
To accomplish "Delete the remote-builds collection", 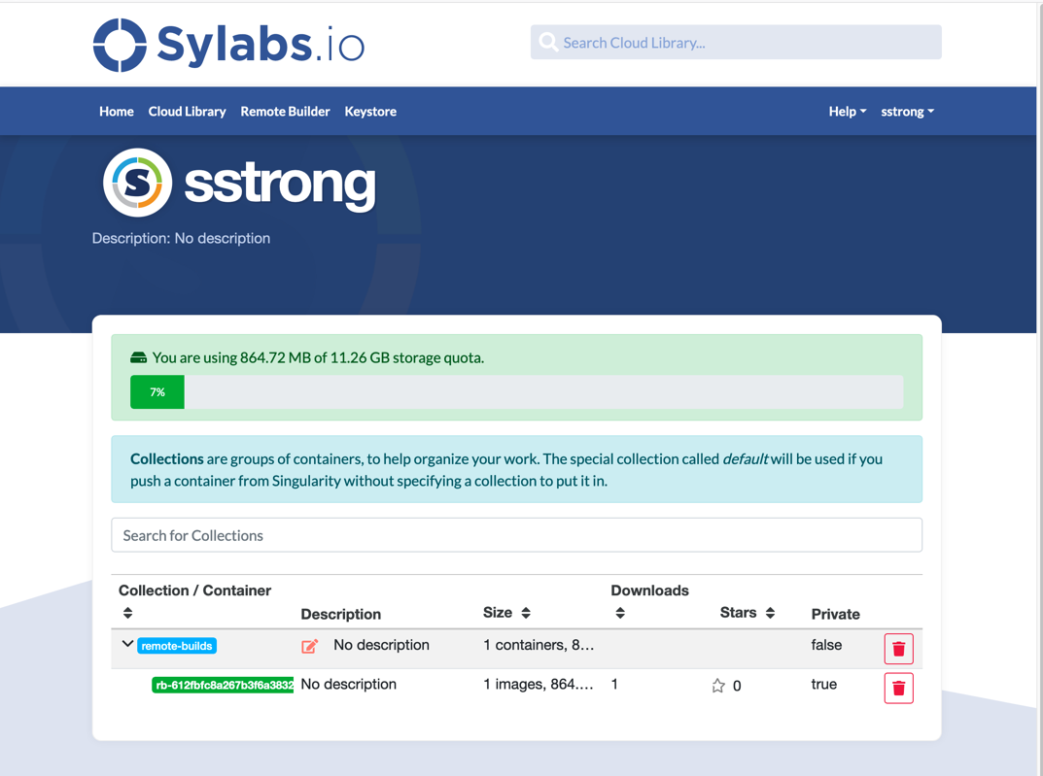I will pyautogui.click(x=898, y=649).
